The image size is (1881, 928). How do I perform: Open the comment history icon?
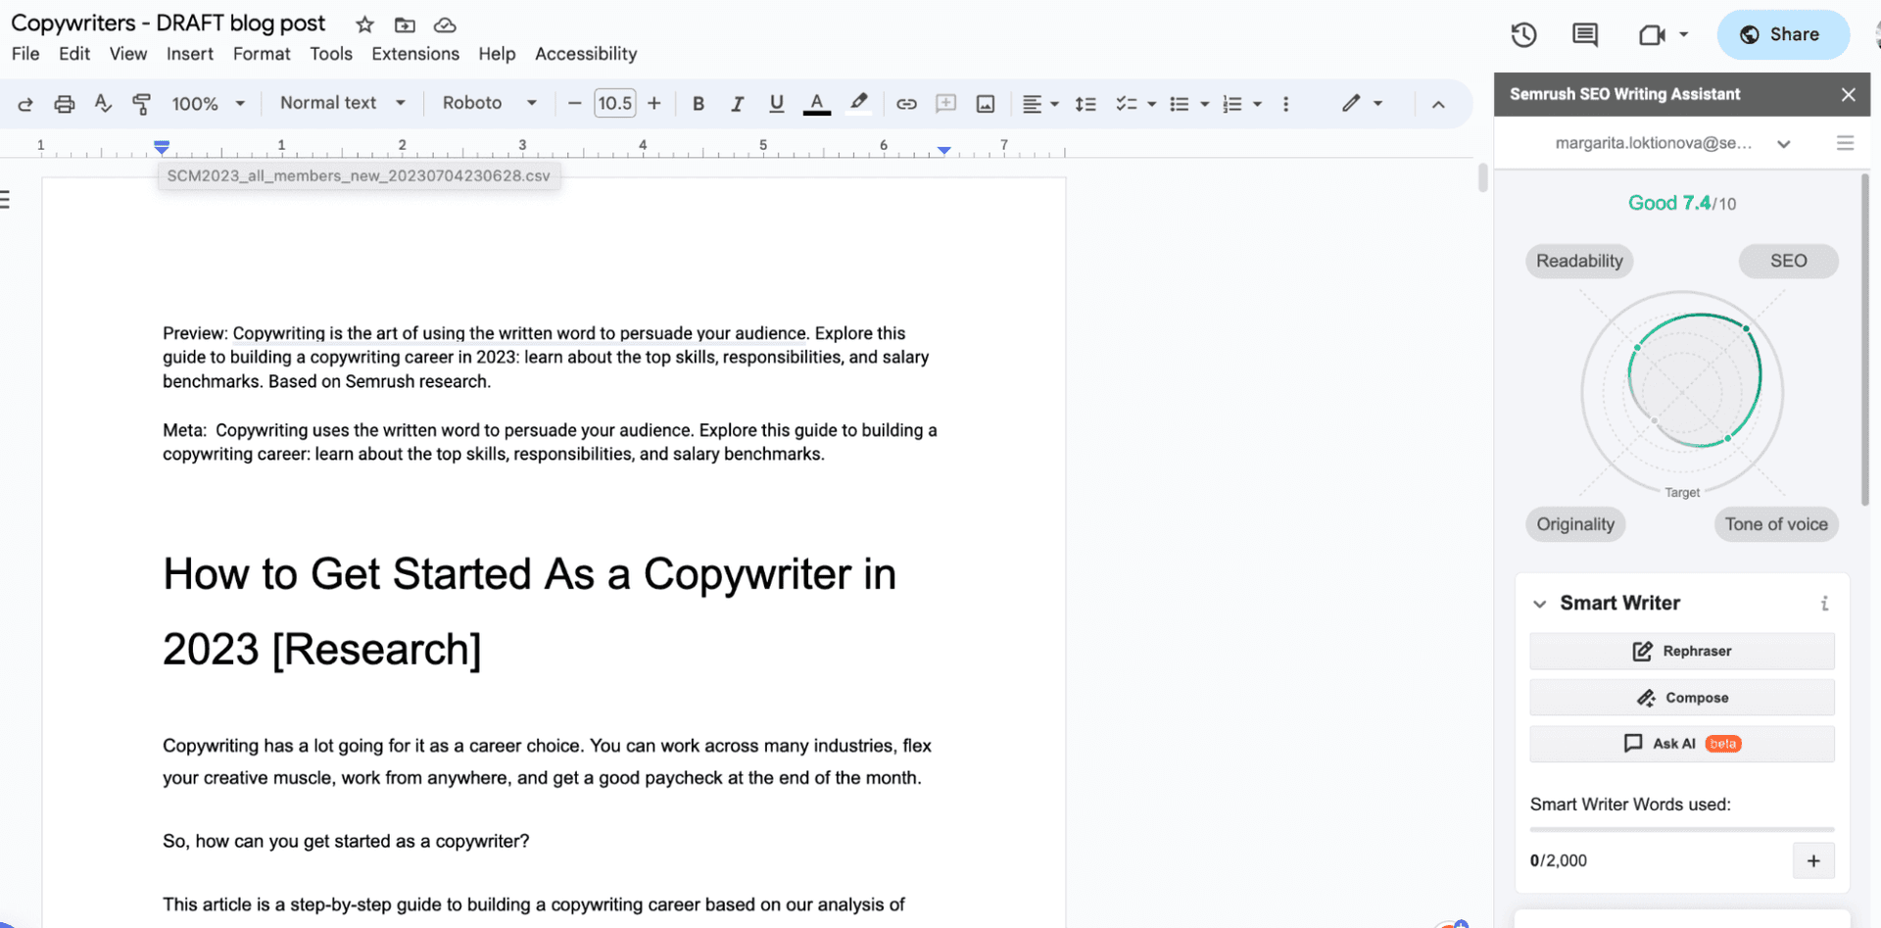pos(1585,35)
